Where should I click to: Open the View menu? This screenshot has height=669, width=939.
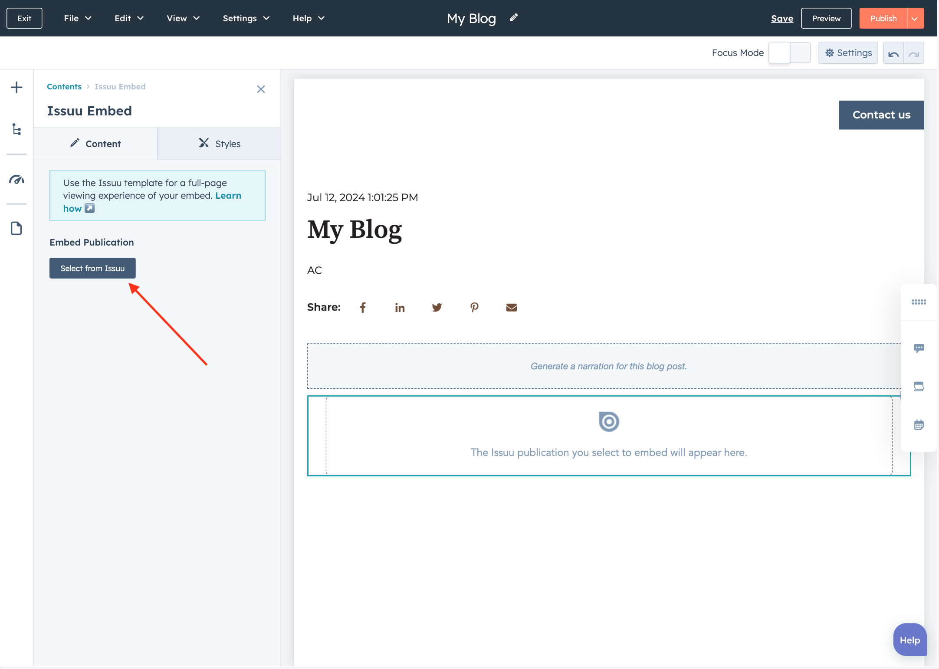pos(183,18)
